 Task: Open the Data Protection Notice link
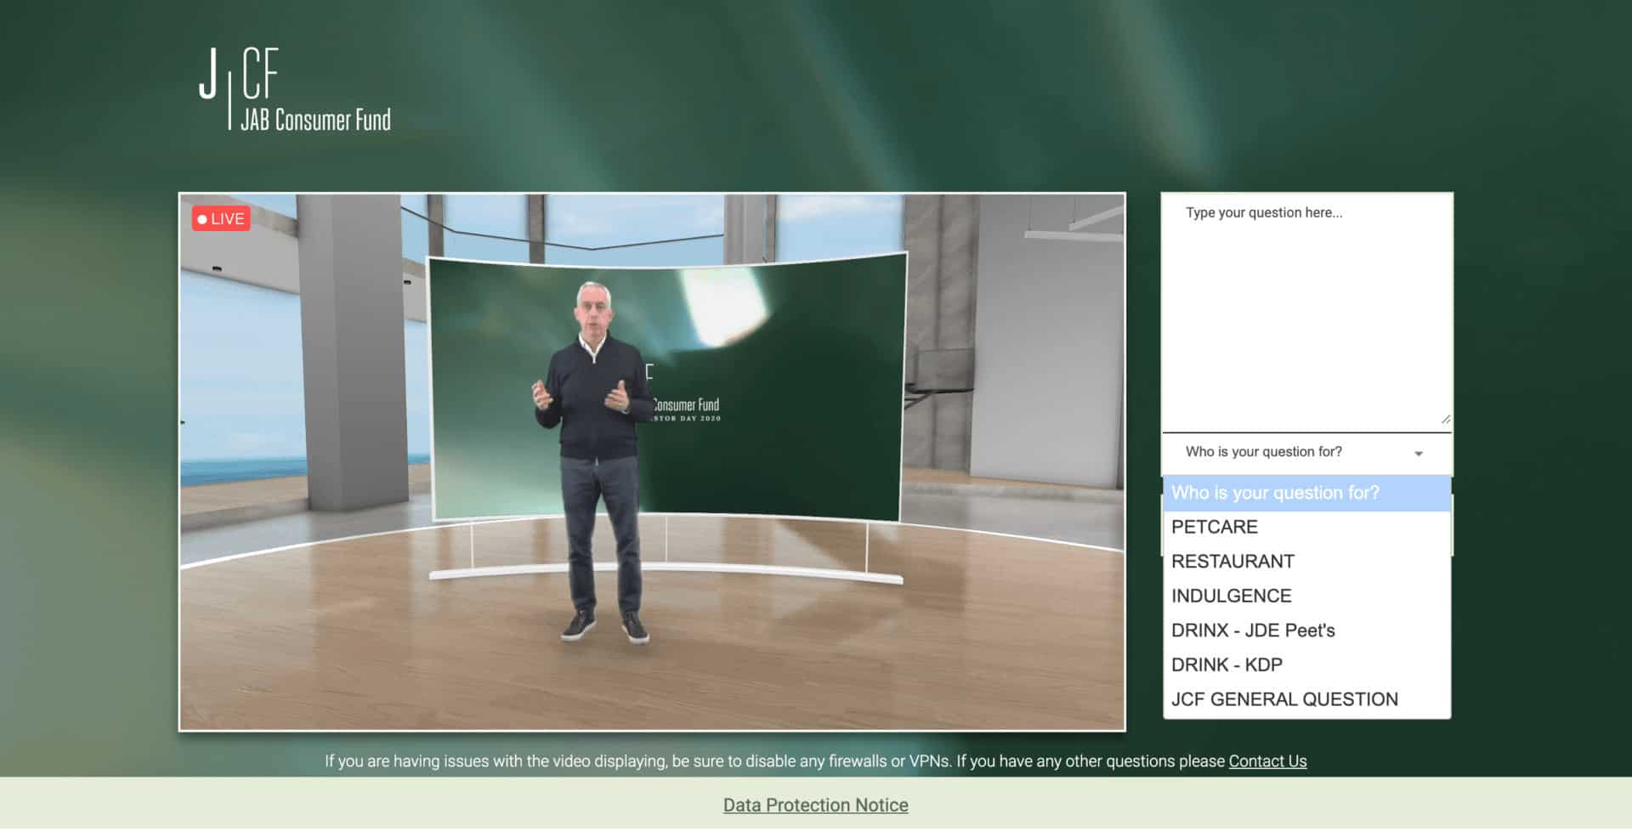point(815,806)
